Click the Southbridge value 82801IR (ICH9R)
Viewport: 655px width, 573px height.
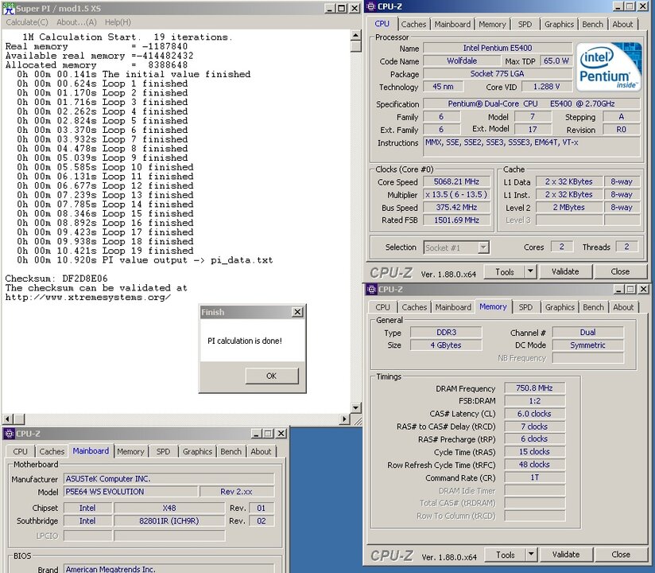click(x=169, y=521)
